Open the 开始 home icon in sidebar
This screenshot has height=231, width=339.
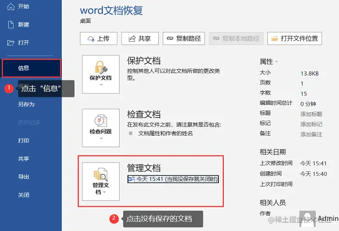tap(11, 7)
